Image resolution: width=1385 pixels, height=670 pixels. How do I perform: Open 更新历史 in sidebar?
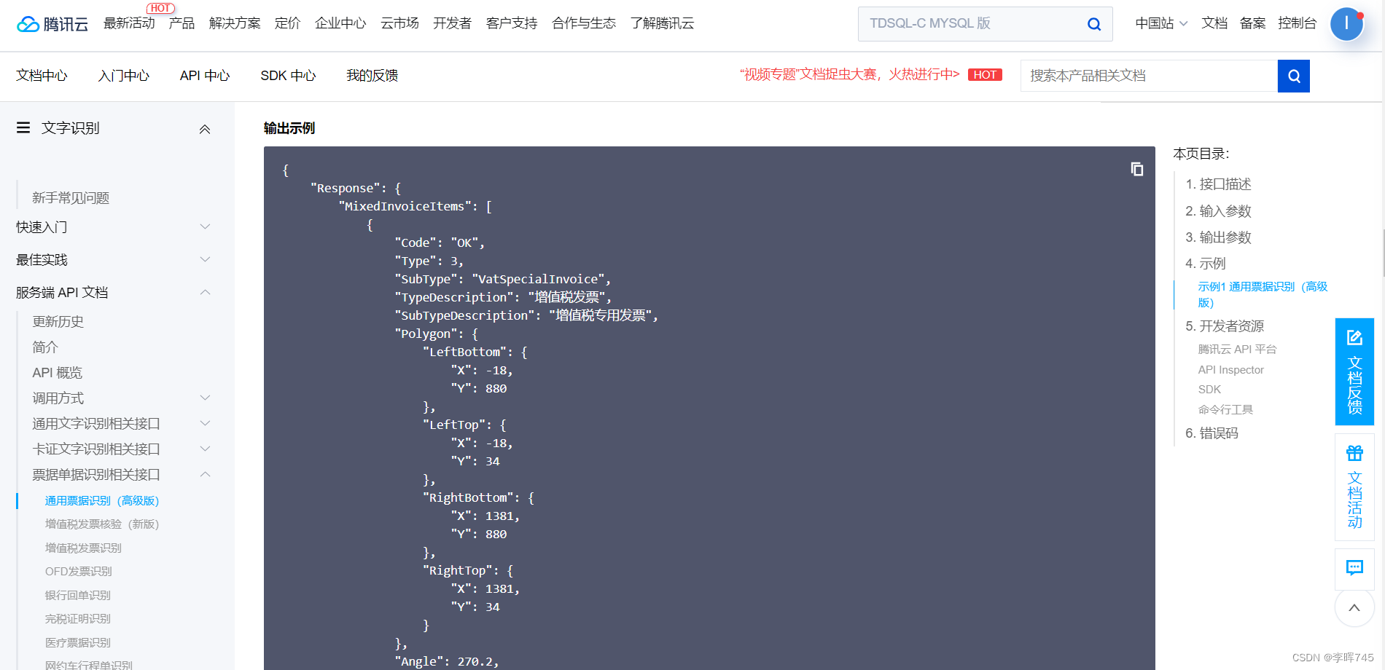click(58, 322)
